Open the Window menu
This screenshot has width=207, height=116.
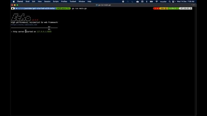click(82, 2)
